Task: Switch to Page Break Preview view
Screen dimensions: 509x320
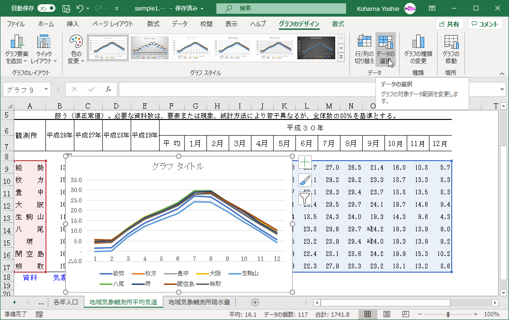Action: pos(405,314)
